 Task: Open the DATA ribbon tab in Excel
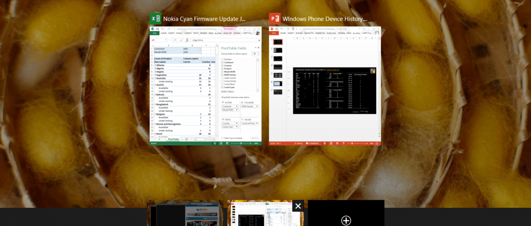click(196, 33)
